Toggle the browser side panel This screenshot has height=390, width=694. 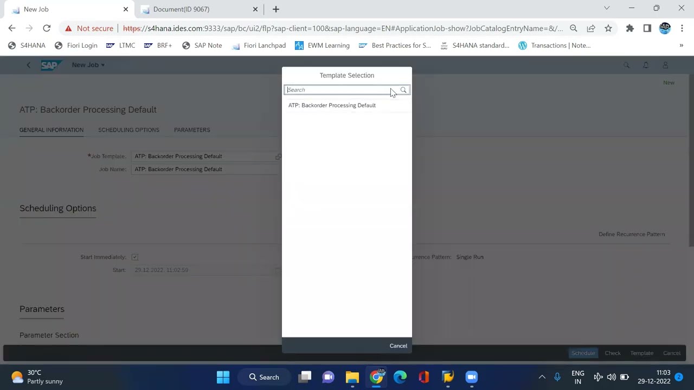tap(647, 28)
